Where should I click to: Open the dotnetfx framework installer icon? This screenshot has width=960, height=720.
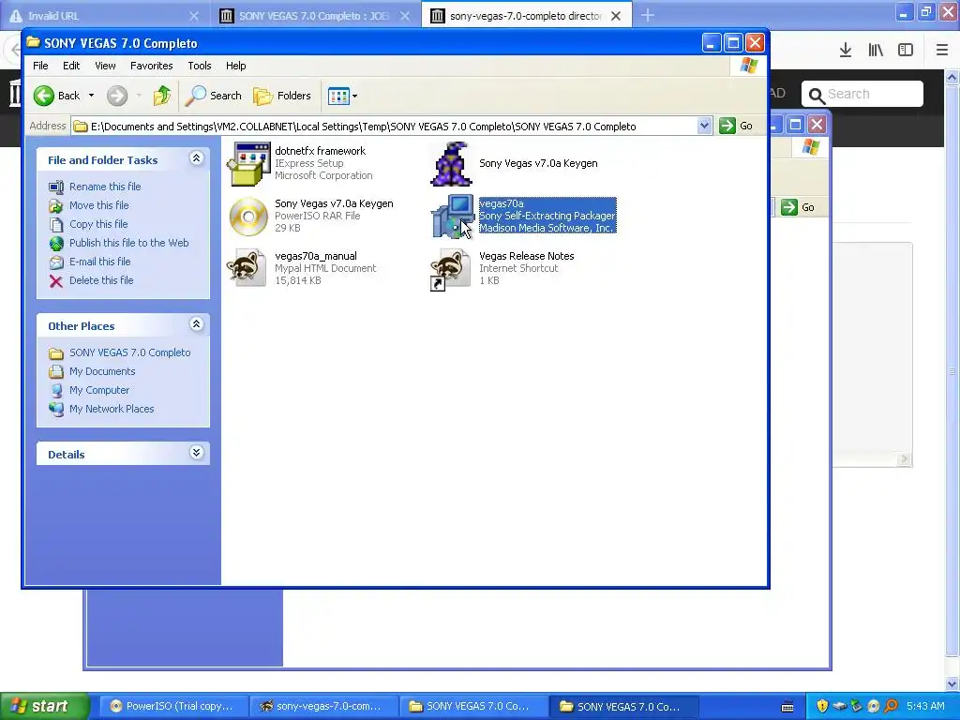click(248, 163)
